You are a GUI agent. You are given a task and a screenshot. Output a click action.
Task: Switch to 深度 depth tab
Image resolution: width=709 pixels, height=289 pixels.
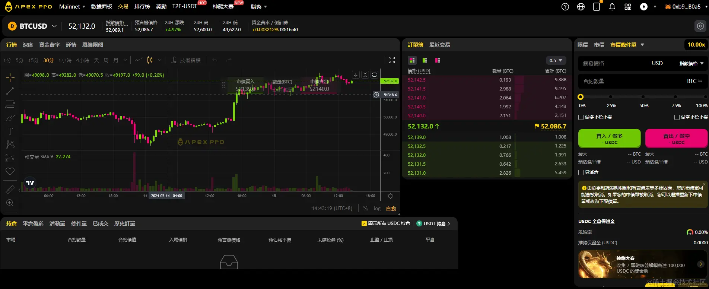(28, 45)
